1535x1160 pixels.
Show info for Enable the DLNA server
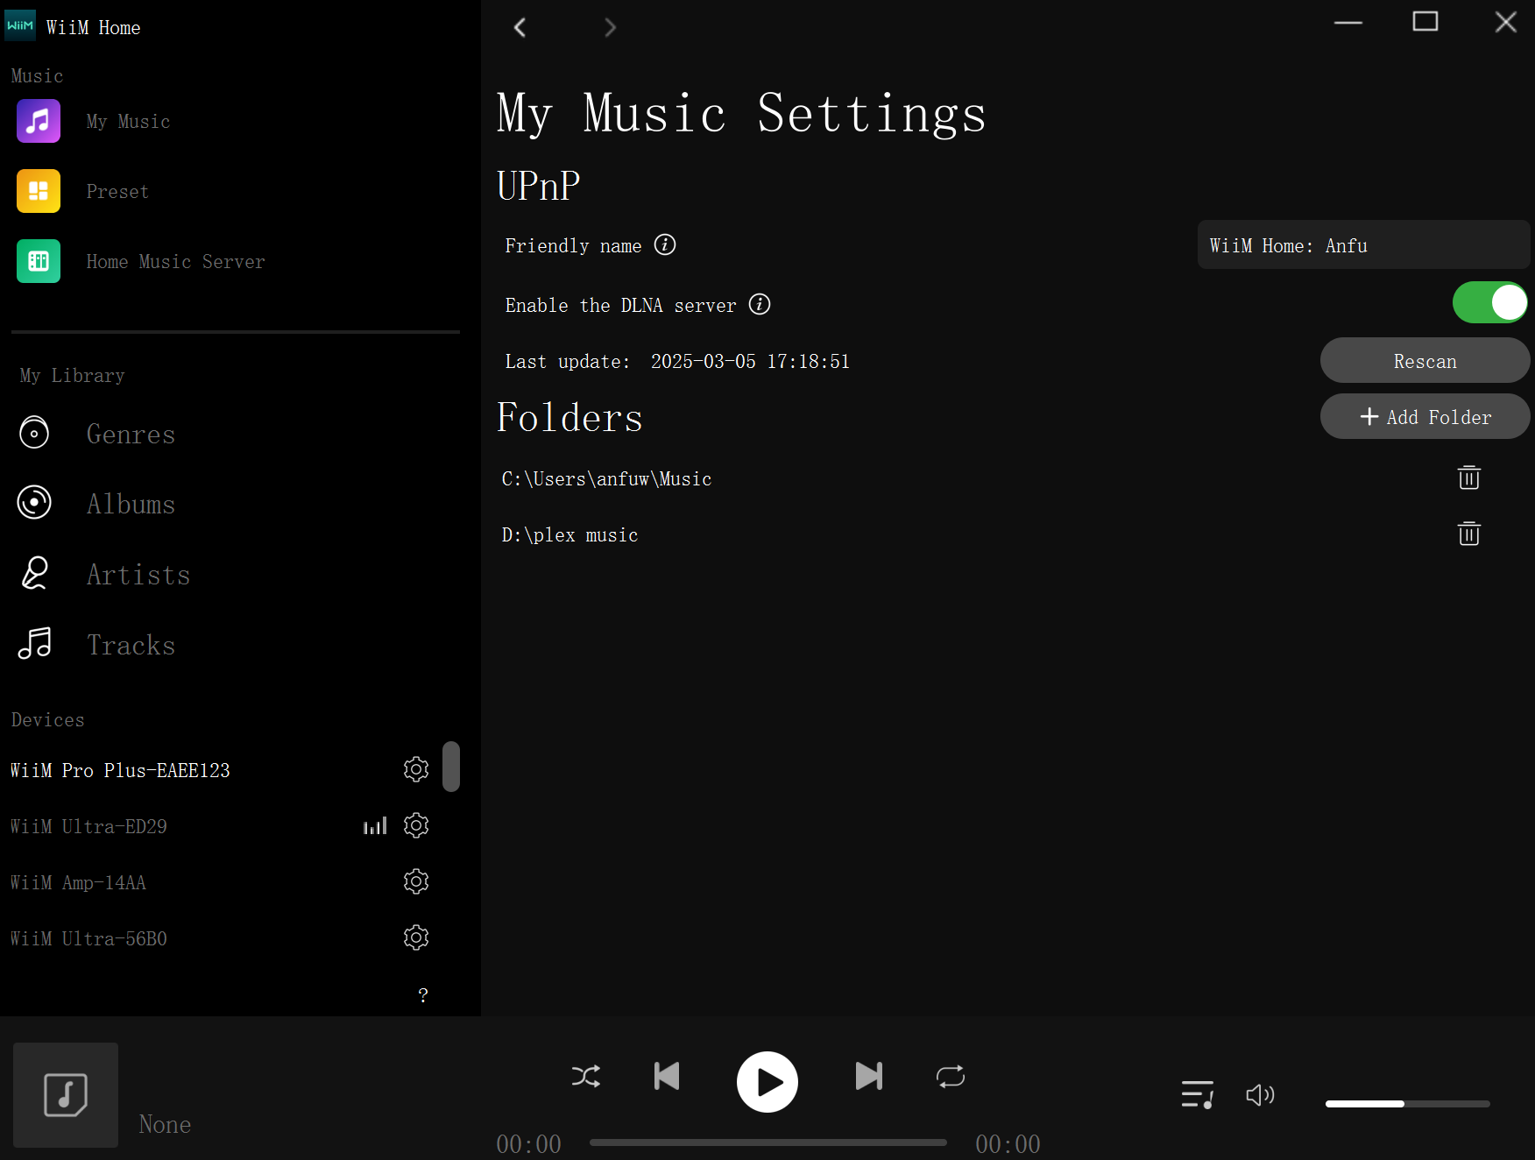(x=760, y=304)
